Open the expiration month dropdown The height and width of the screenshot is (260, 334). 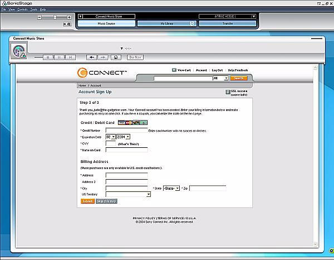coord(110,136)
